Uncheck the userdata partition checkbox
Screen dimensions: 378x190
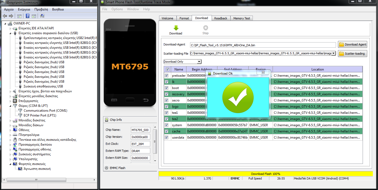pos(167,138)
